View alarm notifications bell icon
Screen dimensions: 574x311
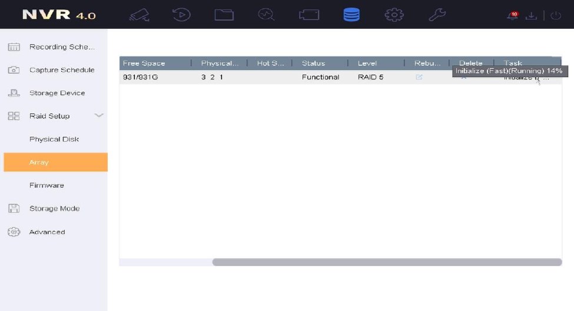pos(512,16)
